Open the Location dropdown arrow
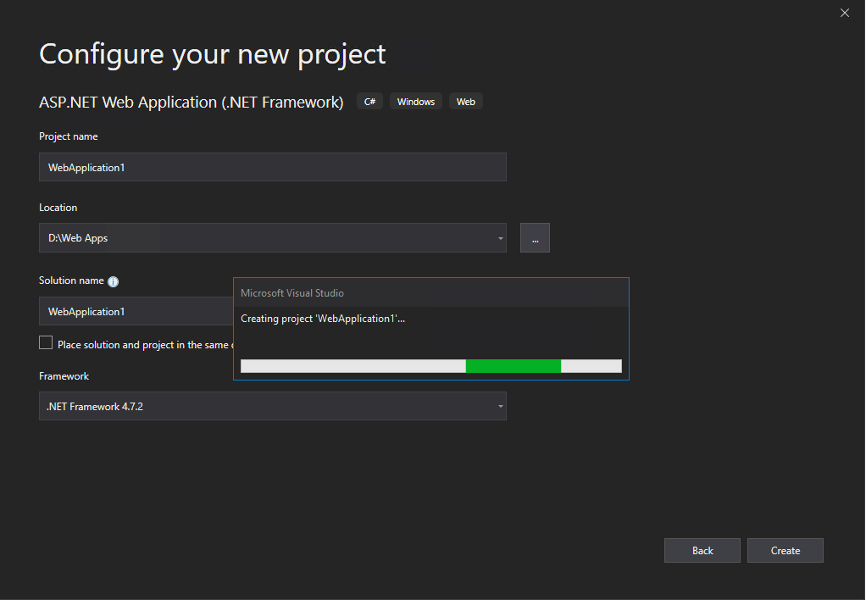This screenshot has width=866, height=600. click(501, 238)
